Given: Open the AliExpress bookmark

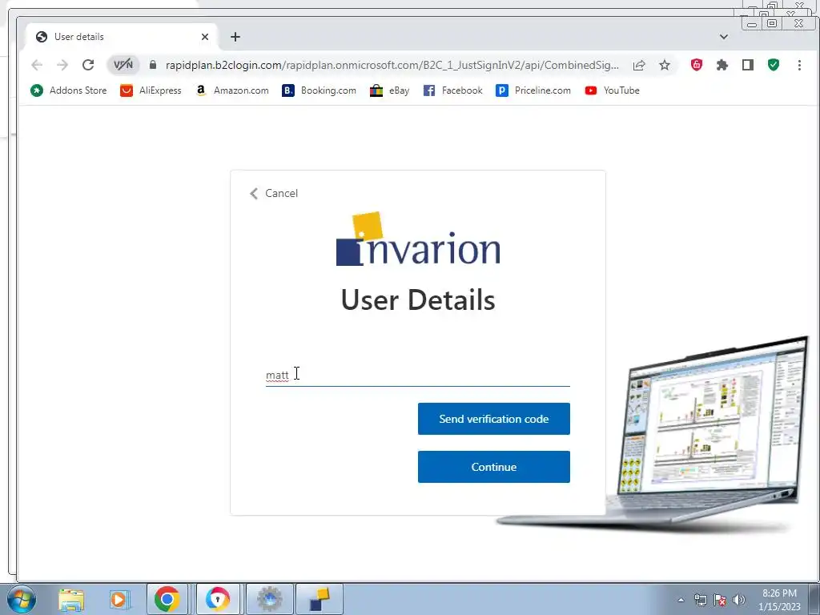Looking at the screenshot, I should coord(151,90).
